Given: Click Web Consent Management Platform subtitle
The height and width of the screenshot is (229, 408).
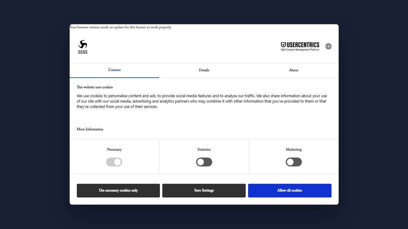Looking at the screenshot, I should tap(300, 50).
